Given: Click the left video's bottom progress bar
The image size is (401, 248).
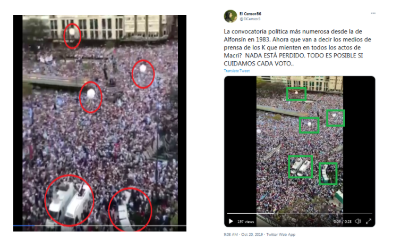Looking at the screenshot, I should (x=100, y=226).
